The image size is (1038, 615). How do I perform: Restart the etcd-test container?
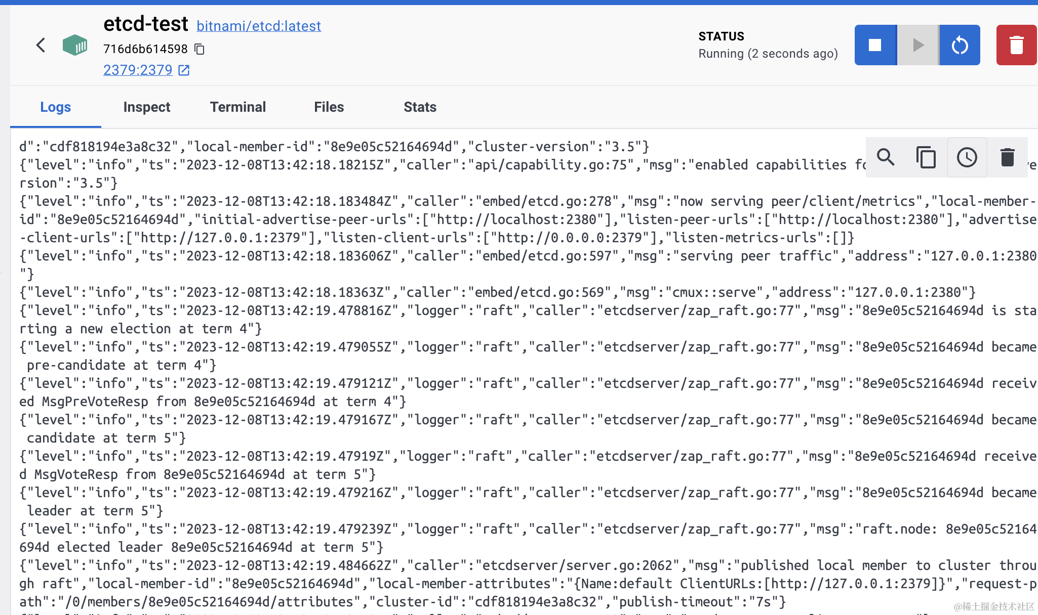click(x=960, y=45)
